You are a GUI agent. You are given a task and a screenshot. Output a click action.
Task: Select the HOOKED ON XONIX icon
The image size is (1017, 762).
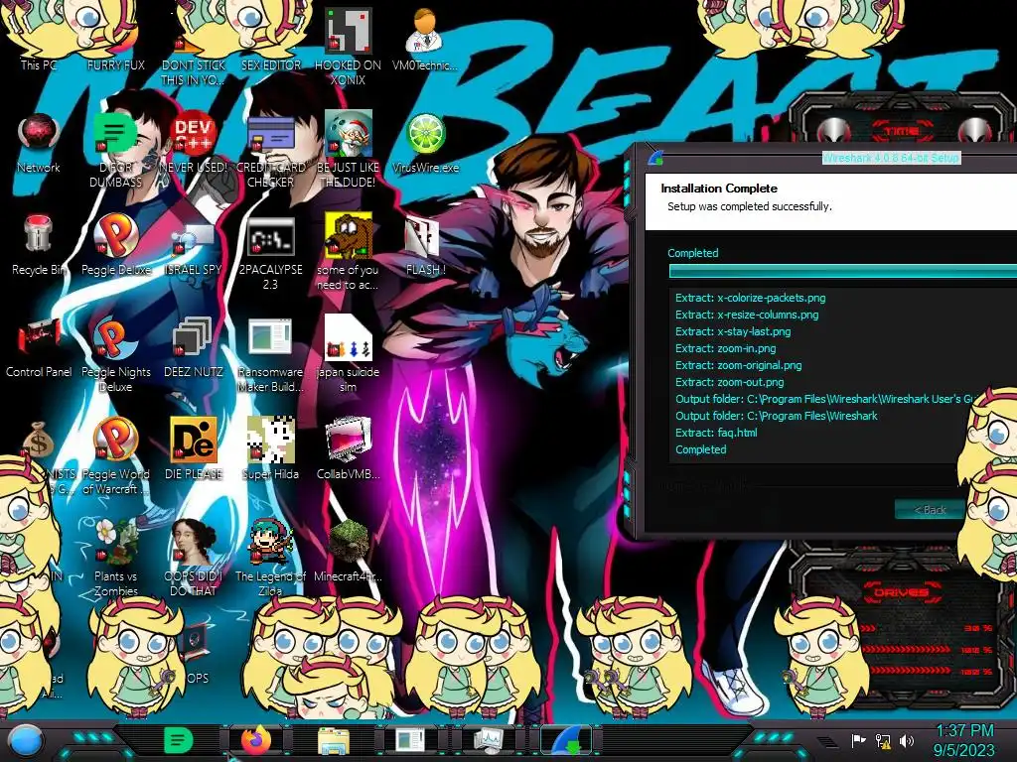click(349, 48)
